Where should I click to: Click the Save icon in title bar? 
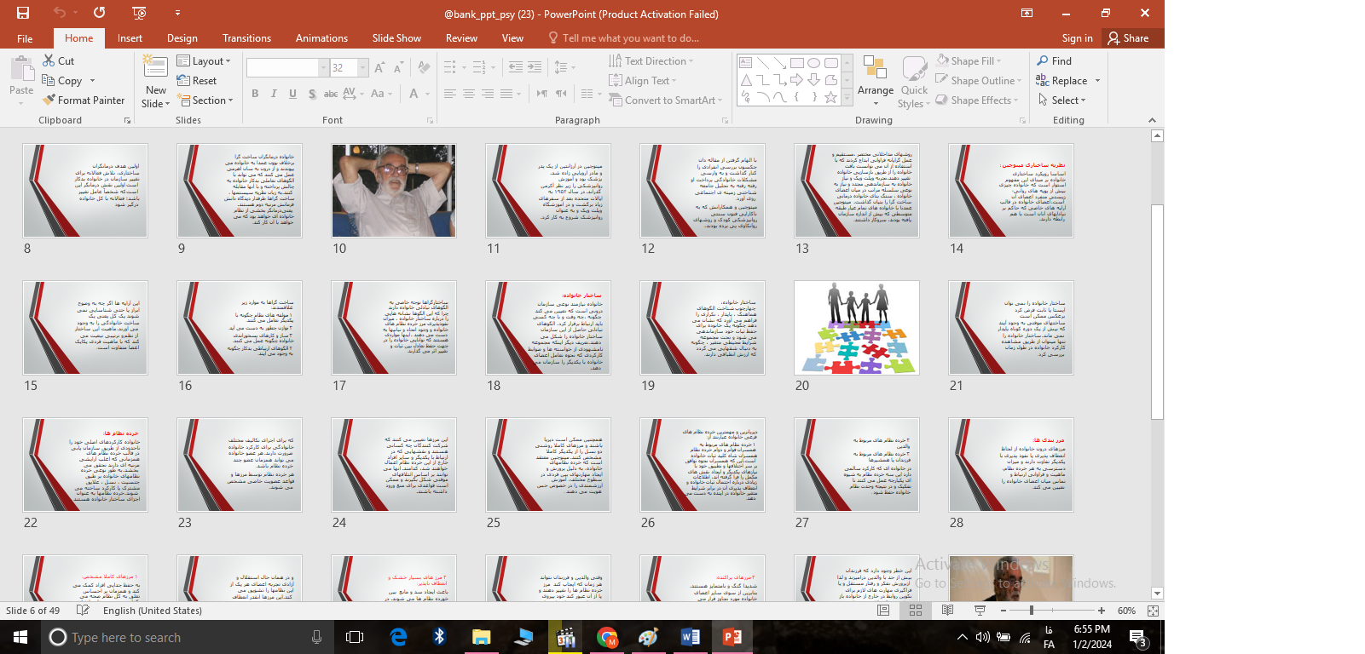click(23, 13)
